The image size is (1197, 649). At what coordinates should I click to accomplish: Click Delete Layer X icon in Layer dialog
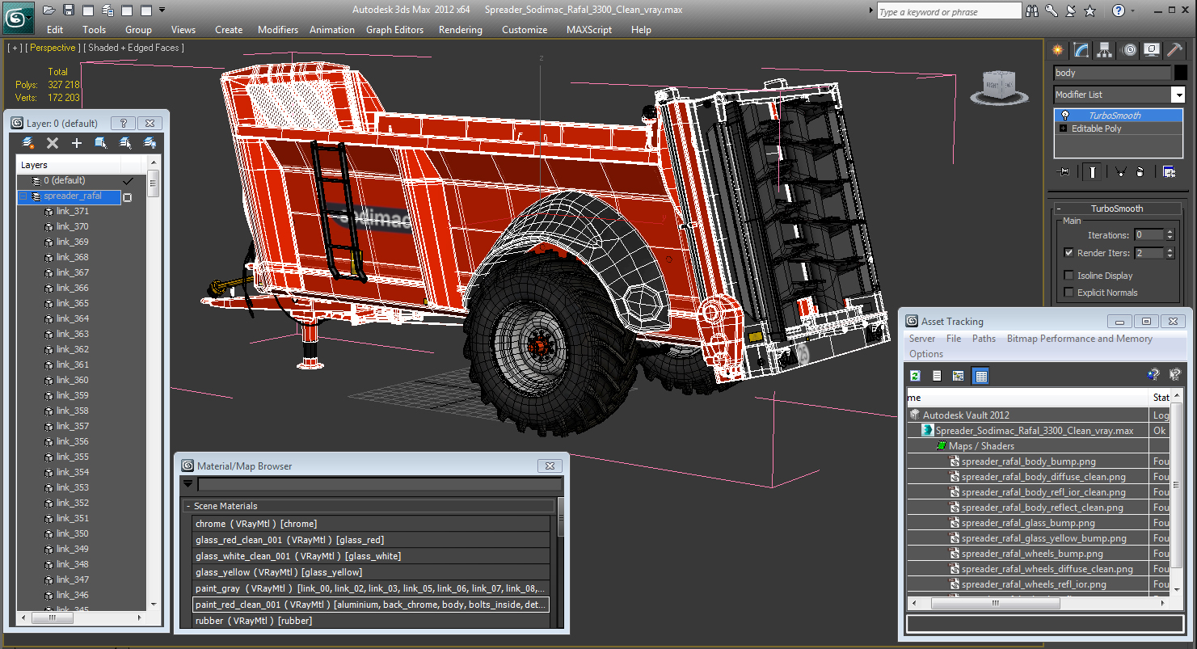tap(53, 143)
